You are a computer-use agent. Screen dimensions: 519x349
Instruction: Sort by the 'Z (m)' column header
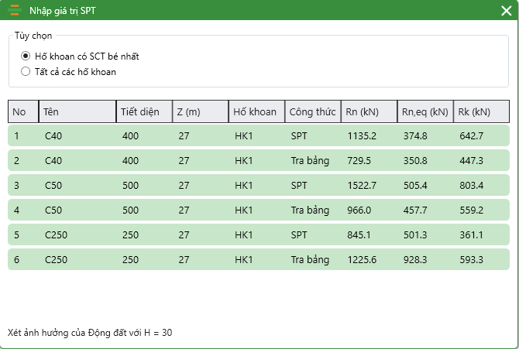tap(199, 112)
